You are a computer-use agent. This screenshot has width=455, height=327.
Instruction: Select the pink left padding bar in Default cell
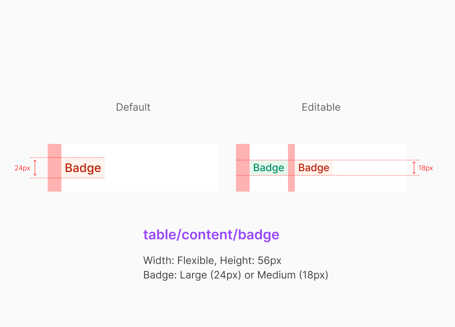pyautogui.click(x=55, y=168)
